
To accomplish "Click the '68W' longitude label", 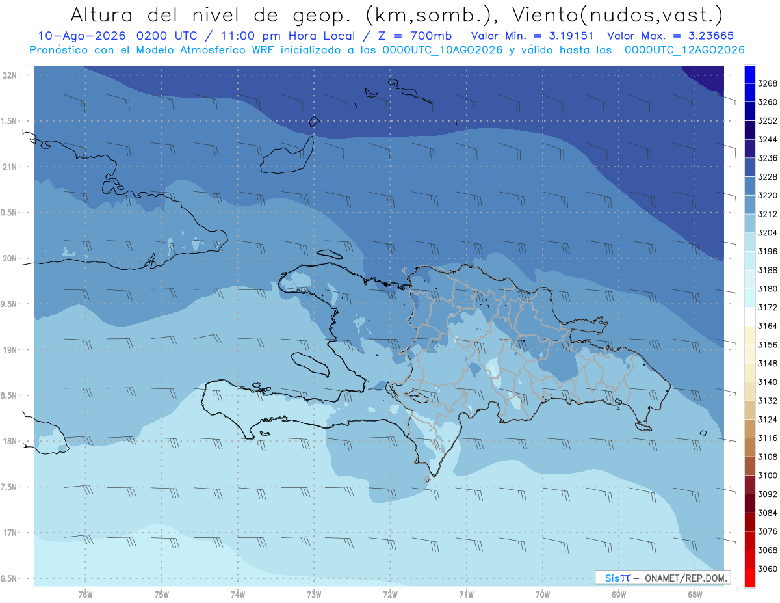I will click(695, 595).
